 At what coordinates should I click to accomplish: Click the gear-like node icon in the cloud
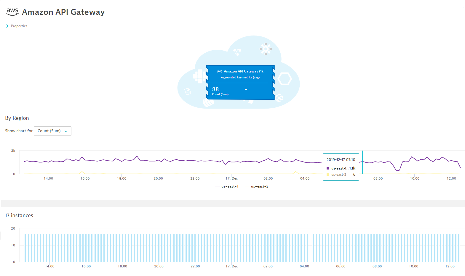pos(266,49)
